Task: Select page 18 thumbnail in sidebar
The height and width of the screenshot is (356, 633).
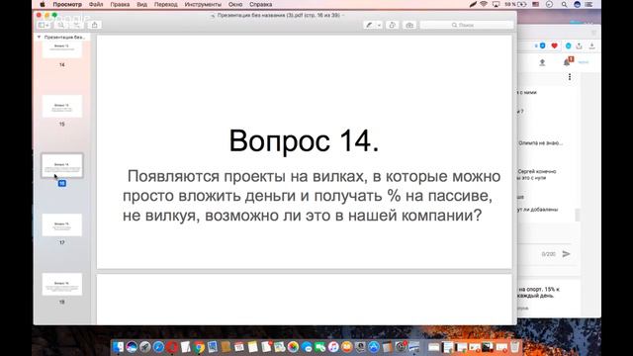Action: pos(61,284)
